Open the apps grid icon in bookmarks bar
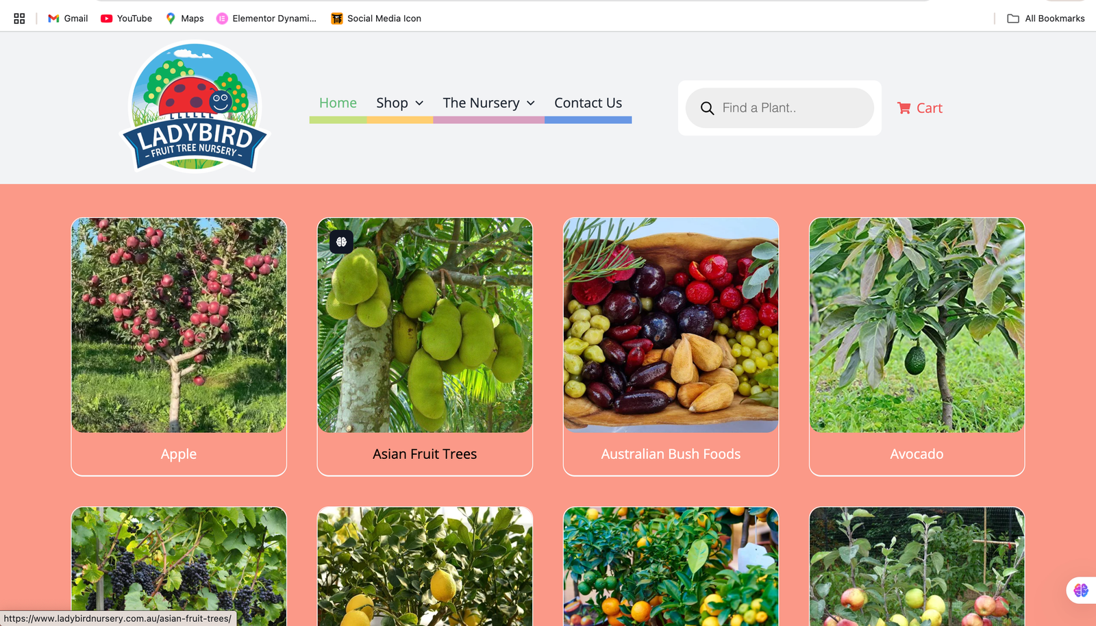Image resolution: width=1096 pixels, height=626 pixels. click(x=19, y=18)
